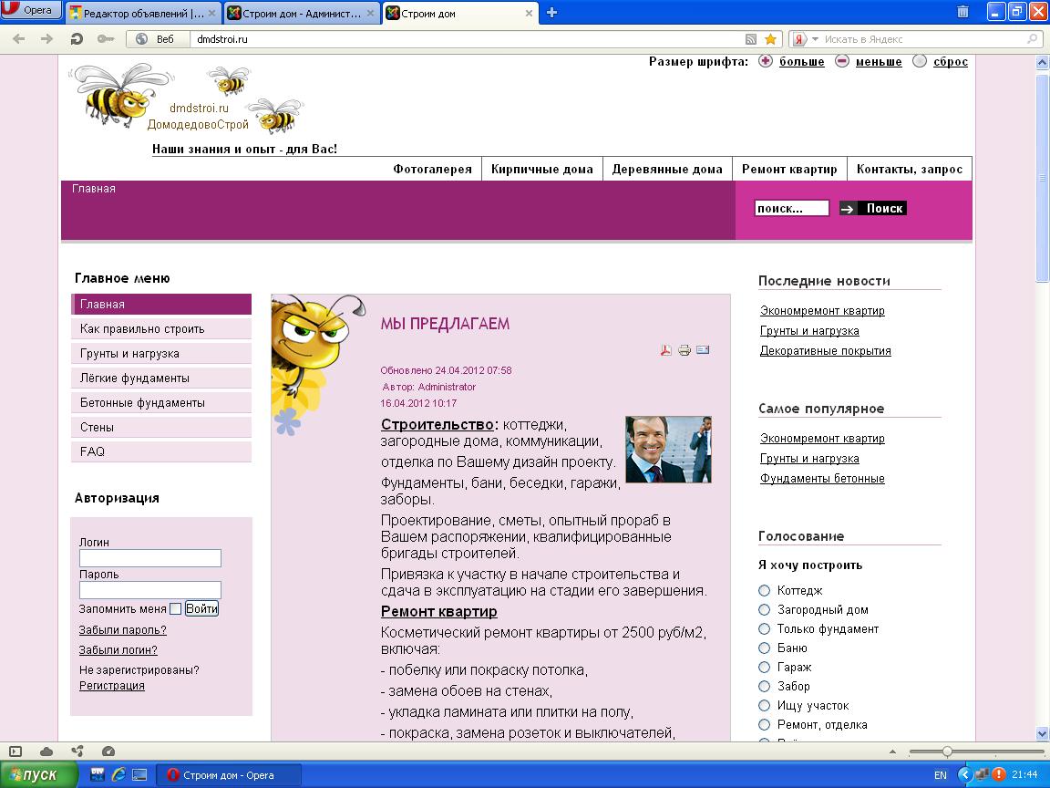Click the zoom slider in status bar
Image resolution: width=1050 pixels, height=788 pixels.
coord(948,752)
